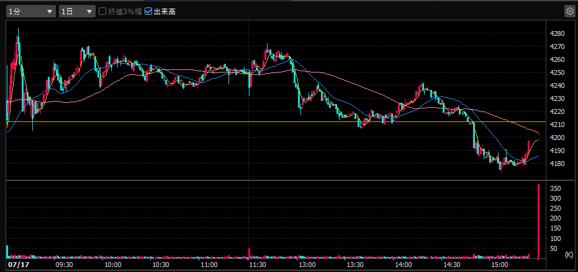Click the 13:00 time axis label
578x272 pixels.
coord(306,265)
